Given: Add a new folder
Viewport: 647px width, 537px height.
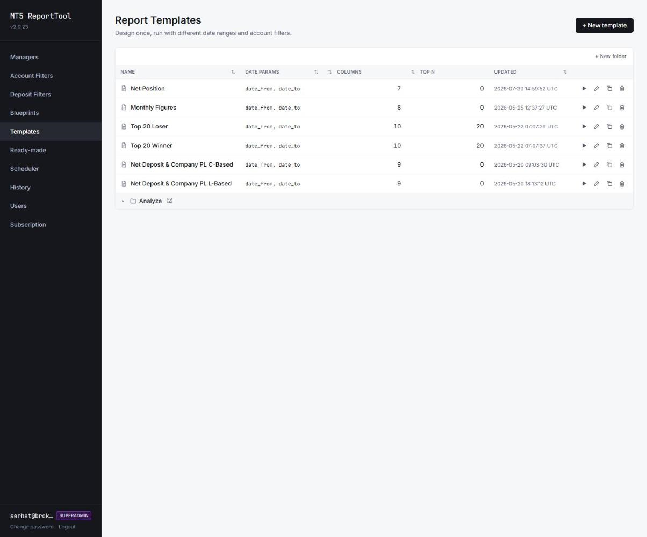Looking at the screenshot, I should [x=610, y=56].
